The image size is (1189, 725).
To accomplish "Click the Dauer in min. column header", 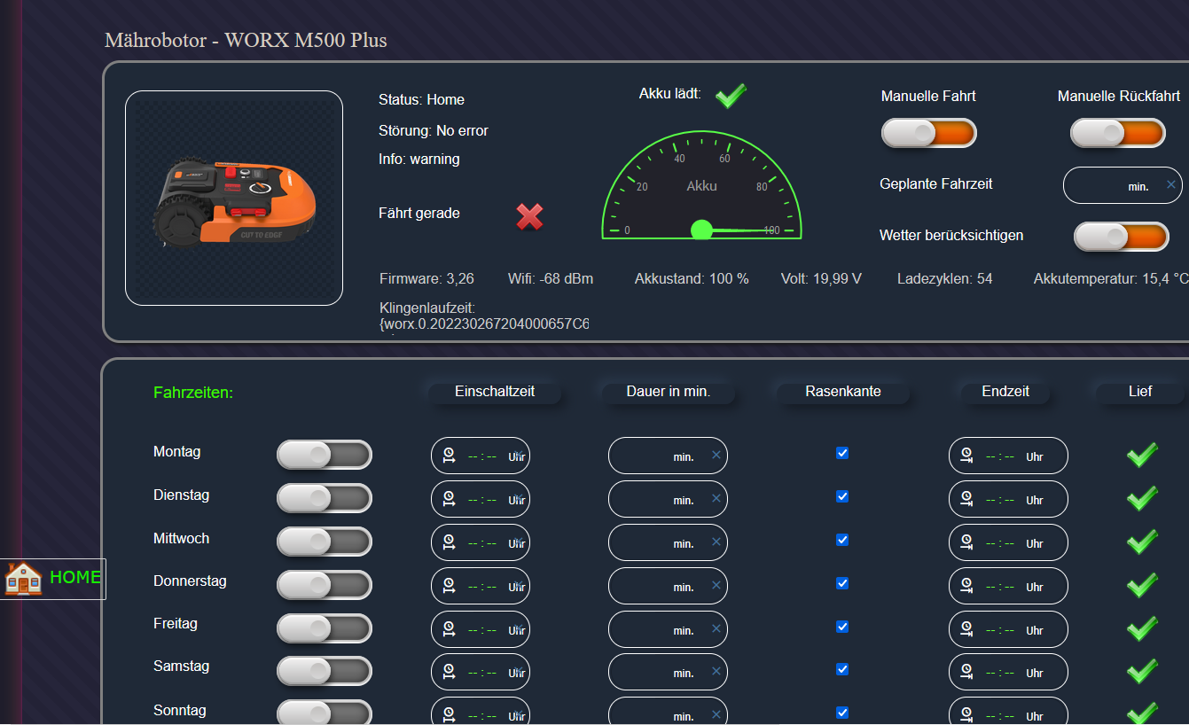I will tap(669, 392).
